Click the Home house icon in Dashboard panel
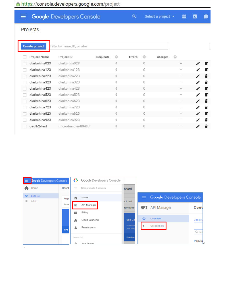This screenshot has height=288, width=225. pos(27,188)
